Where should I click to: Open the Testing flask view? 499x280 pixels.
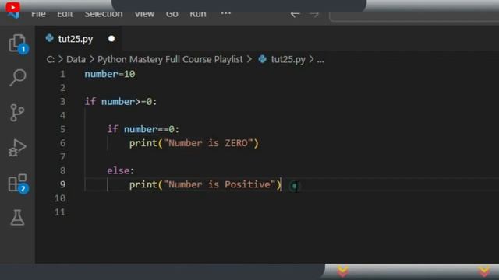[x=17, y=218]
